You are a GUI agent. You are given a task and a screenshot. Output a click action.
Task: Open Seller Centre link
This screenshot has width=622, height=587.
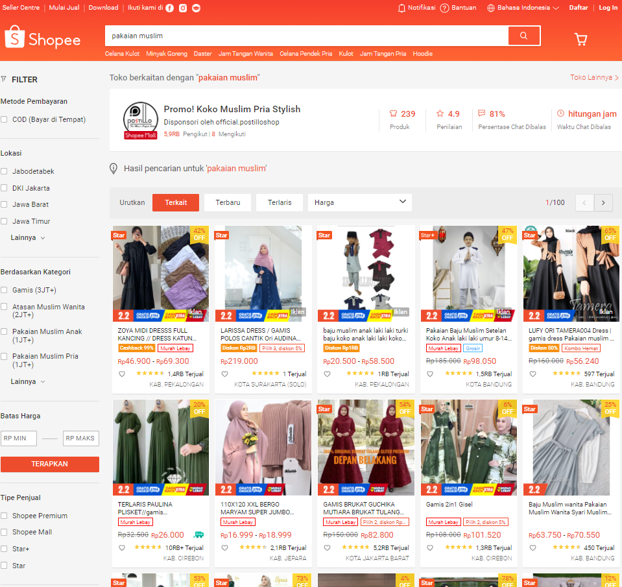[x=21, y=8]
